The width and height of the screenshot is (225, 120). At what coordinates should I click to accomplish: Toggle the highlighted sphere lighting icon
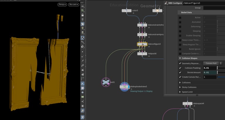point(83,24)
